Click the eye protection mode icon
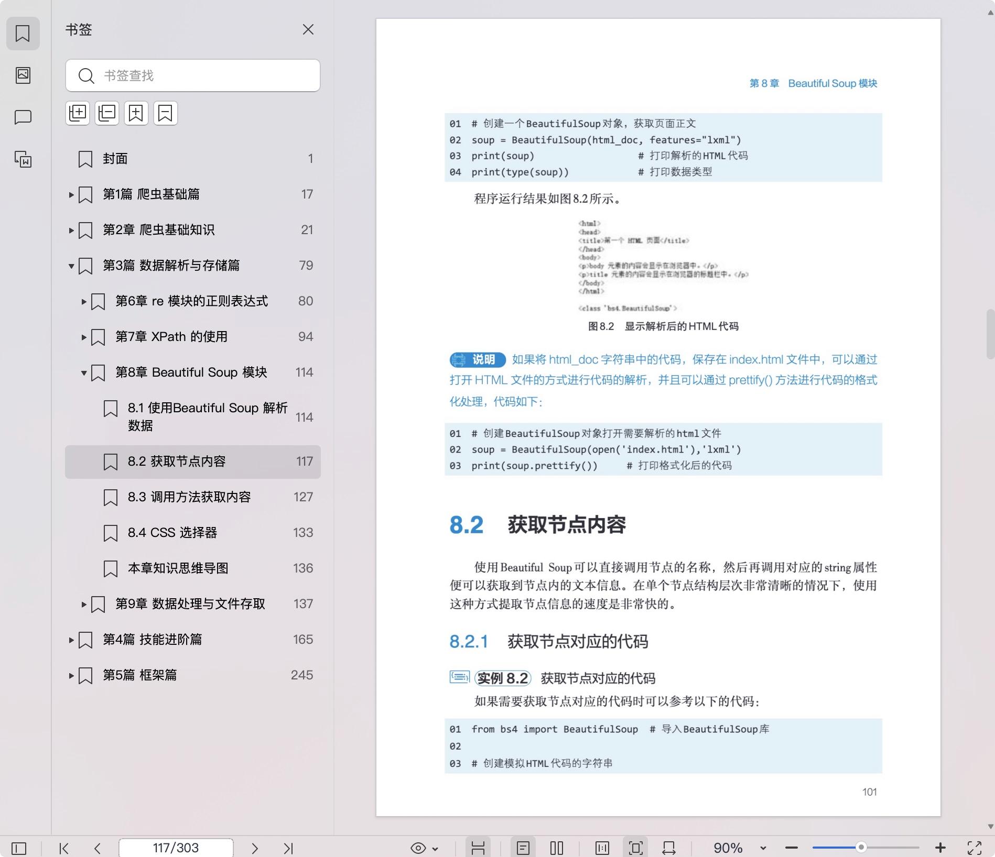Image resolution: width=995 pixels, height=857 pixels. click(x=418, y=848)
